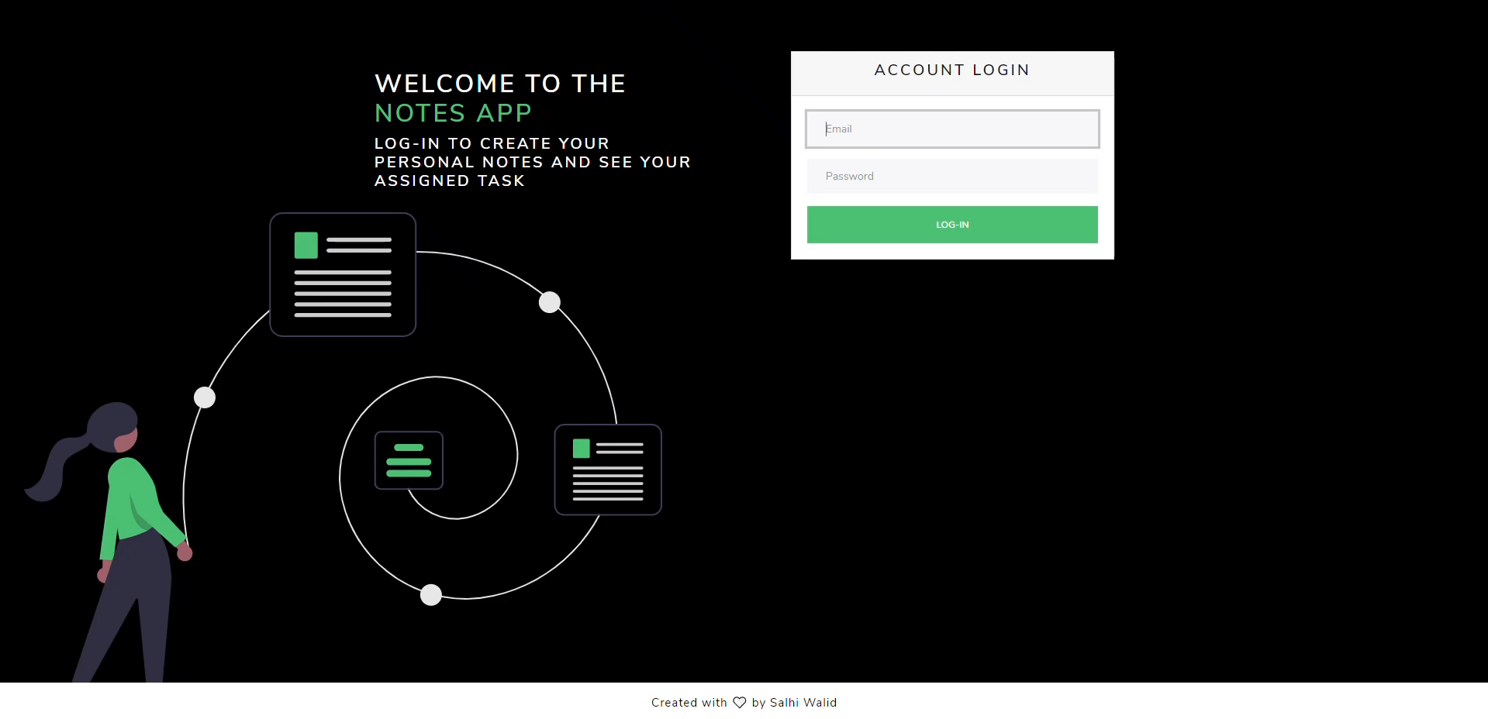Click the inner orbit circle outline

[x=436, y=377]
